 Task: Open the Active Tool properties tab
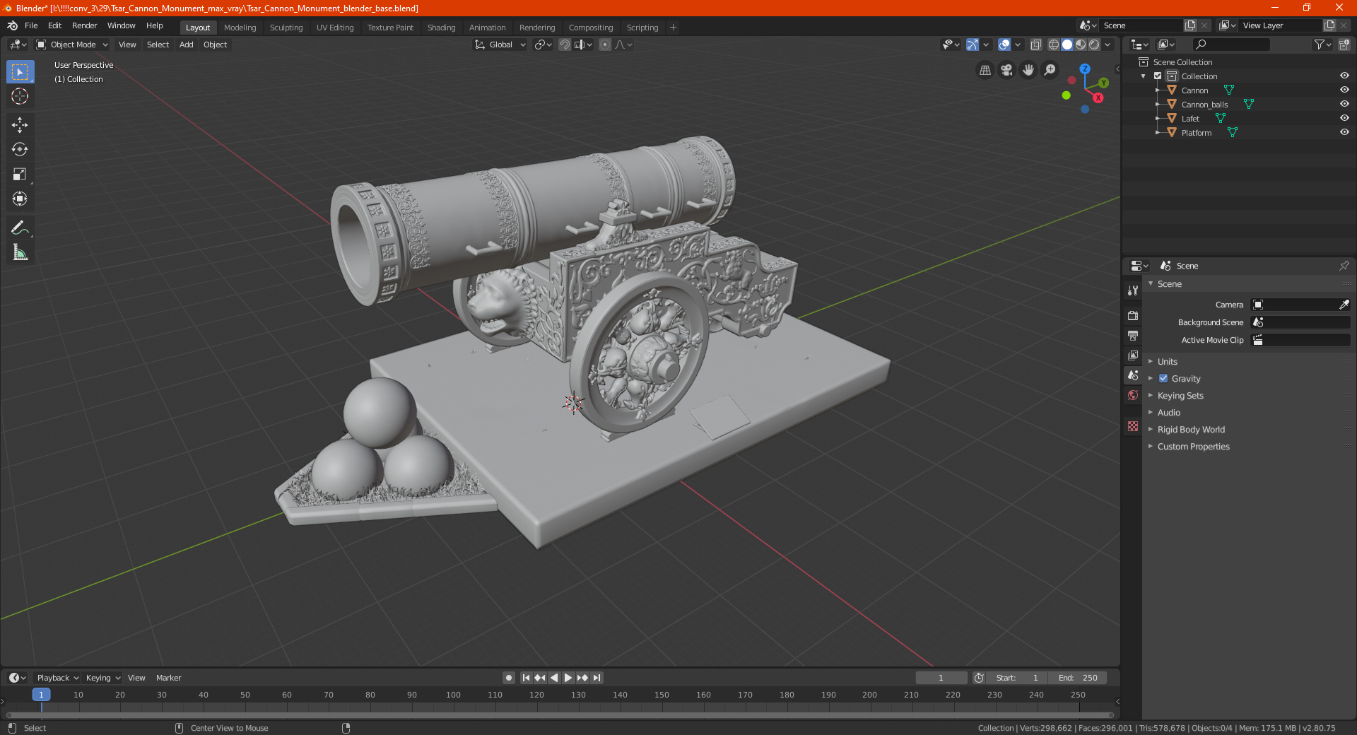point(1133,290)
